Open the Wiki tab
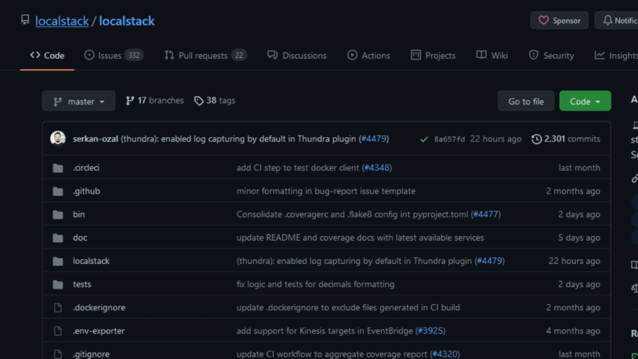 492,55
